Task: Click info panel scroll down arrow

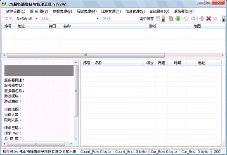Action: [76, 139]
